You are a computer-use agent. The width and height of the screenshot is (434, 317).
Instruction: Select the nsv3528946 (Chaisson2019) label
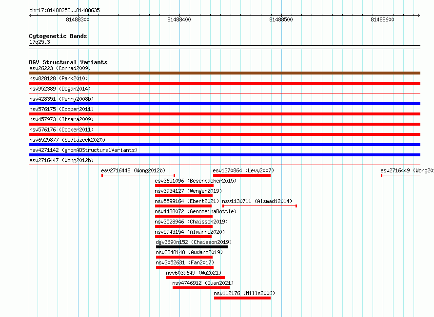(191, 222)
